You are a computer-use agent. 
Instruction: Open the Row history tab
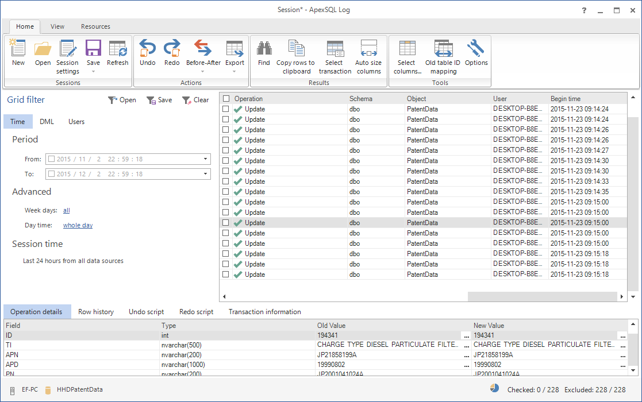pos(96,312)
